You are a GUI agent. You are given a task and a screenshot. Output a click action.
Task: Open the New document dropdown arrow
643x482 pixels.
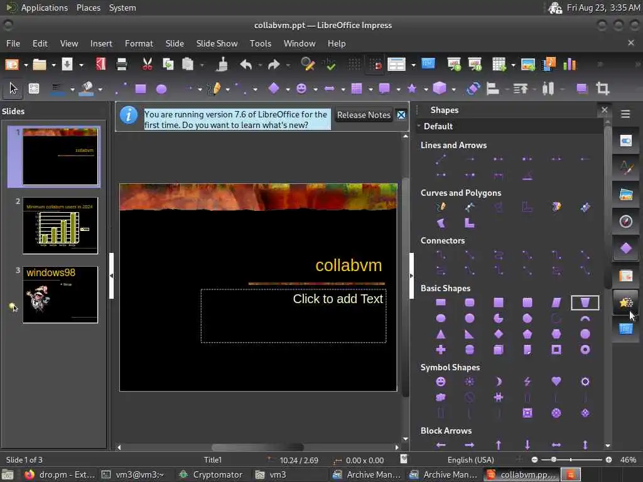point(26,65)
